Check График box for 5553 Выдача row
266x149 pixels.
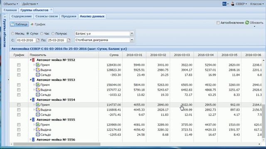19,90
